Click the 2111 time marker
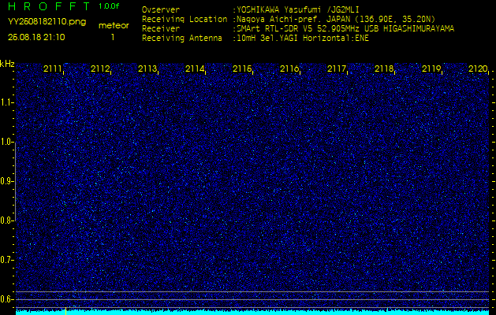The image size is (496, 315). tap(53, 69)
